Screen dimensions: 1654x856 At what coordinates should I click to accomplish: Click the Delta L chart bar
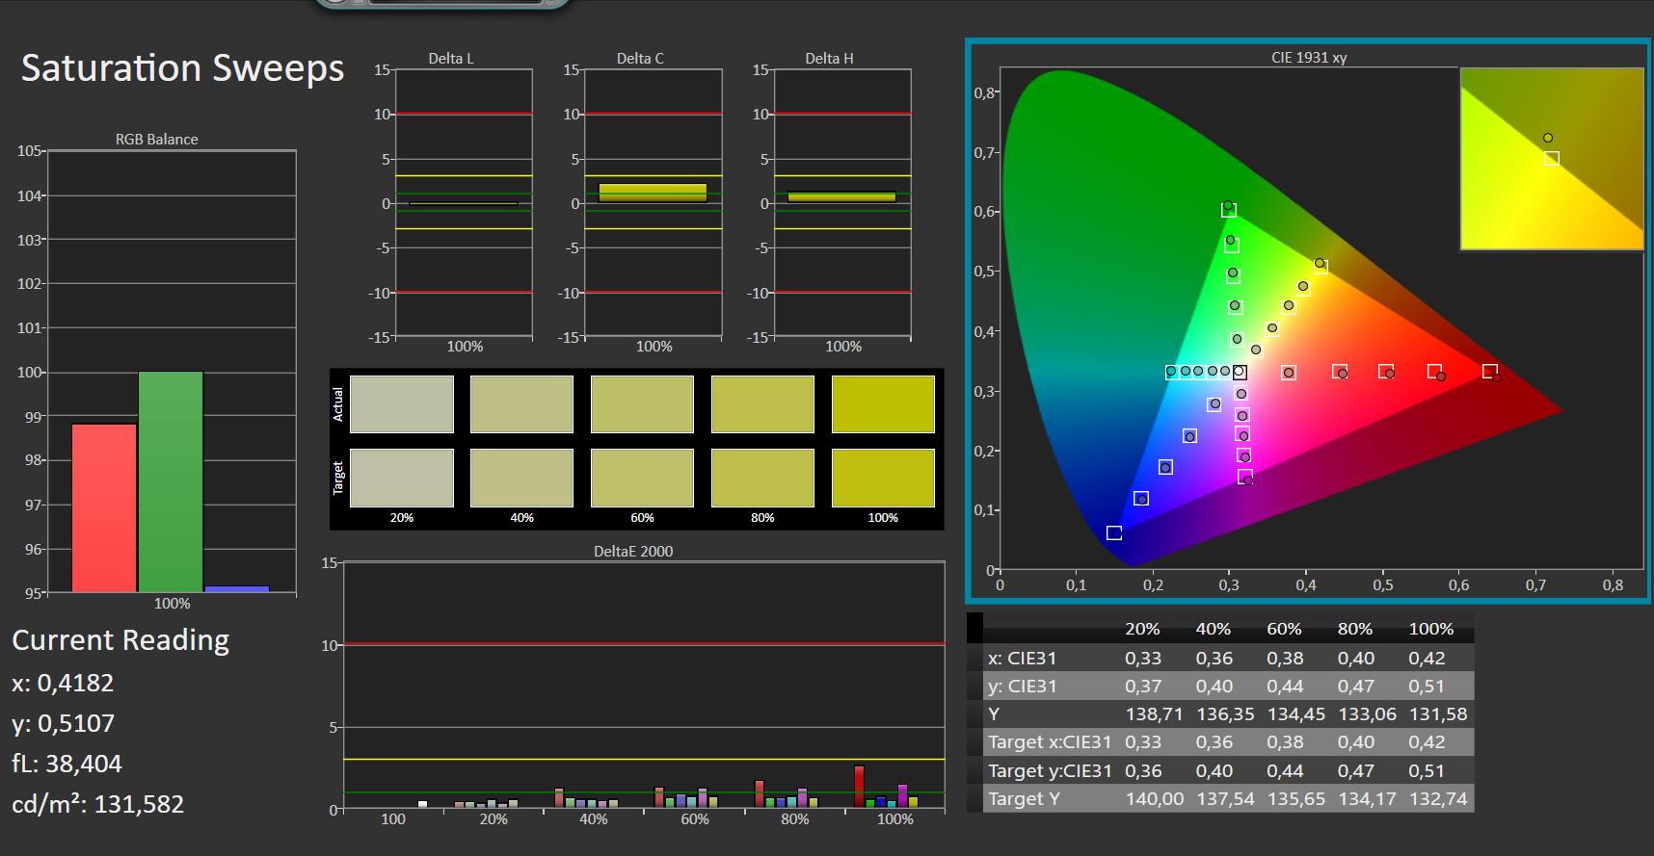tap(464, 203)
